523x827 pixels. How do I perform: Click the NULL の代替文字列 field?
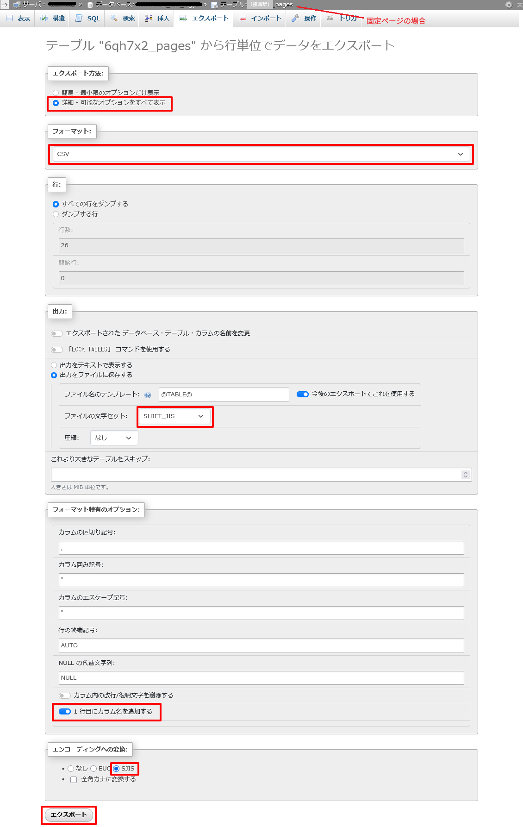click(x=261, y=678)
